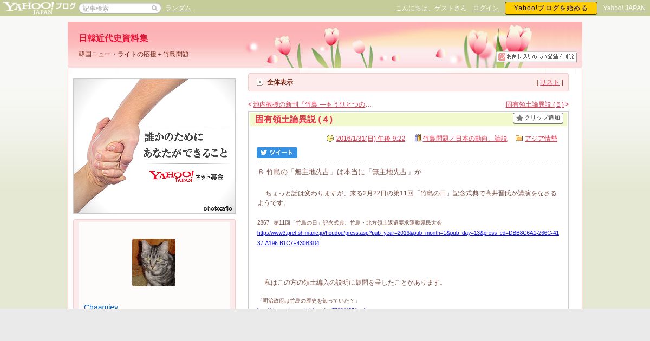Screen dimensions: 650x341
Task: Open blog title 日韓近代史資料集
Action: point(113,38)
